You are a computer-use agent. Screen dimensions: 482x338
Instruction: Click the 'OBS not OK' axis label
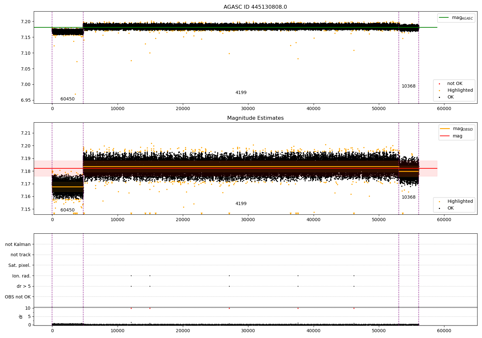point(18,297)
